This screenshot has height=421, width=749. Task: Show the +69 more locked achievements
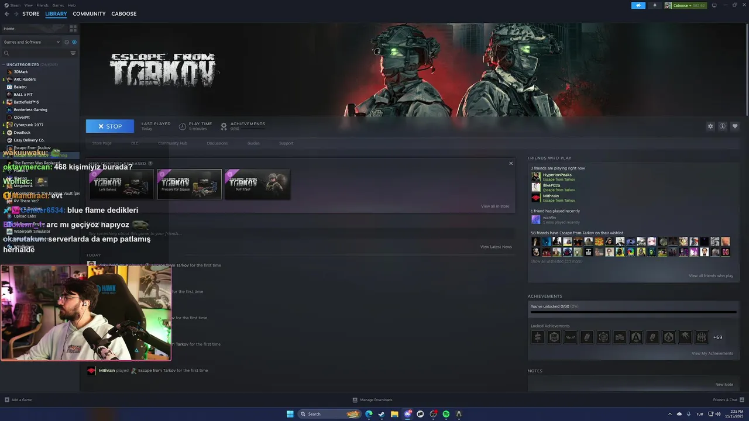[718, 337]
